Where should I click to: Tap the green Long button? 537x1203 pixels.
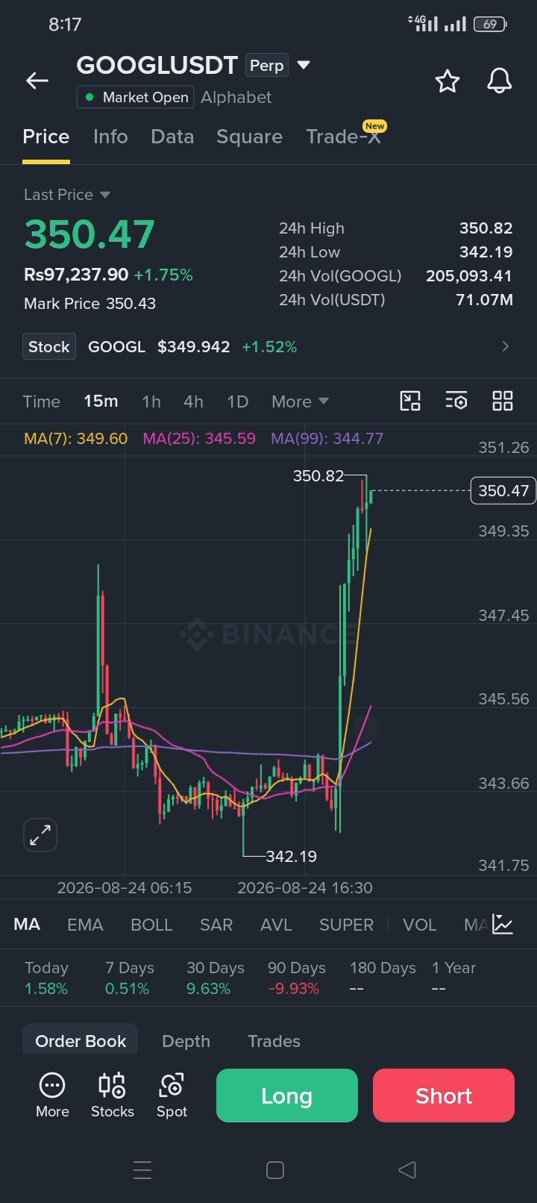click(x=287, y=1095)
